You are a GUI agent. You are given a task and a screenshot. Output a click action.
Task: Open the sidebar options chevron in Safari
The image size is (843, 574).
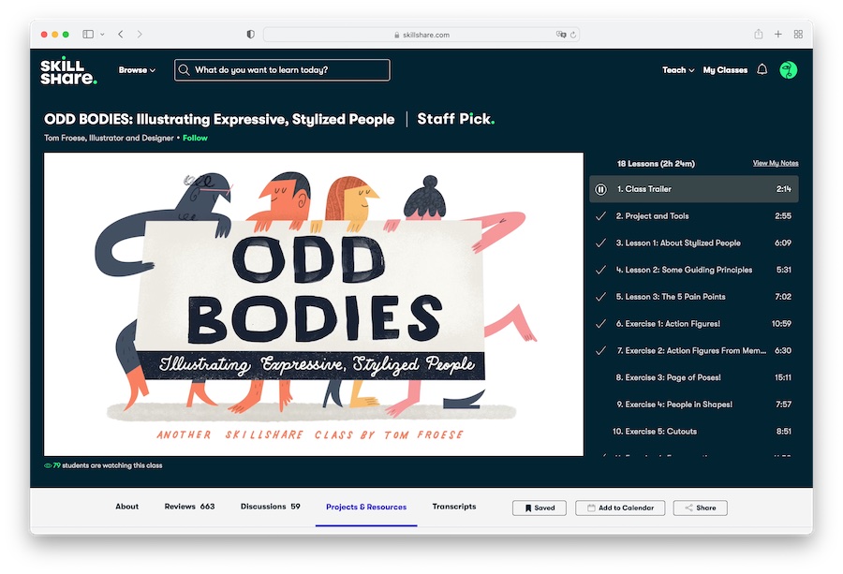coord(102,35)
